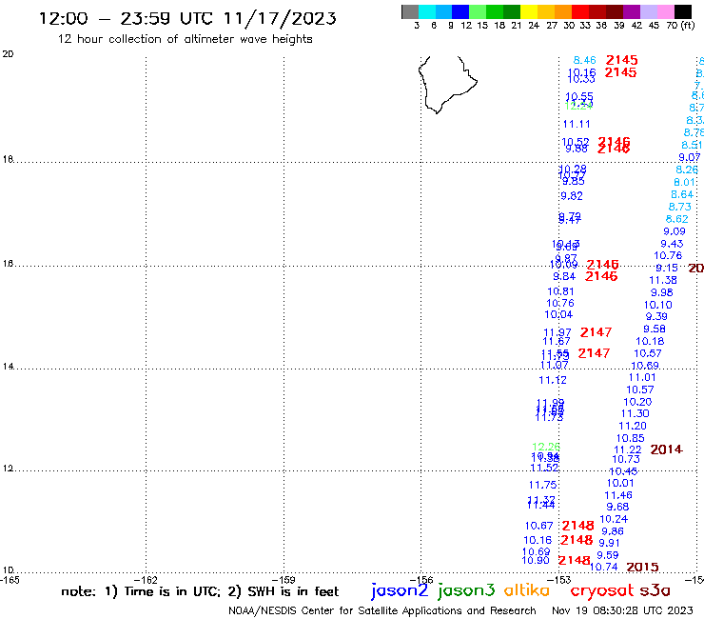Image resolution: width=704 pixels, height=619 pixels.
Task: Click the '10.90' wave height value
Action: click(536, 560)
